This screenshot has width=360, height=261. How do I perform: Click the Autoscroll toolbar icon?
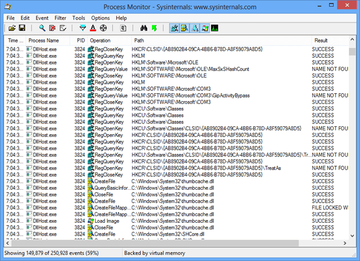52,28
